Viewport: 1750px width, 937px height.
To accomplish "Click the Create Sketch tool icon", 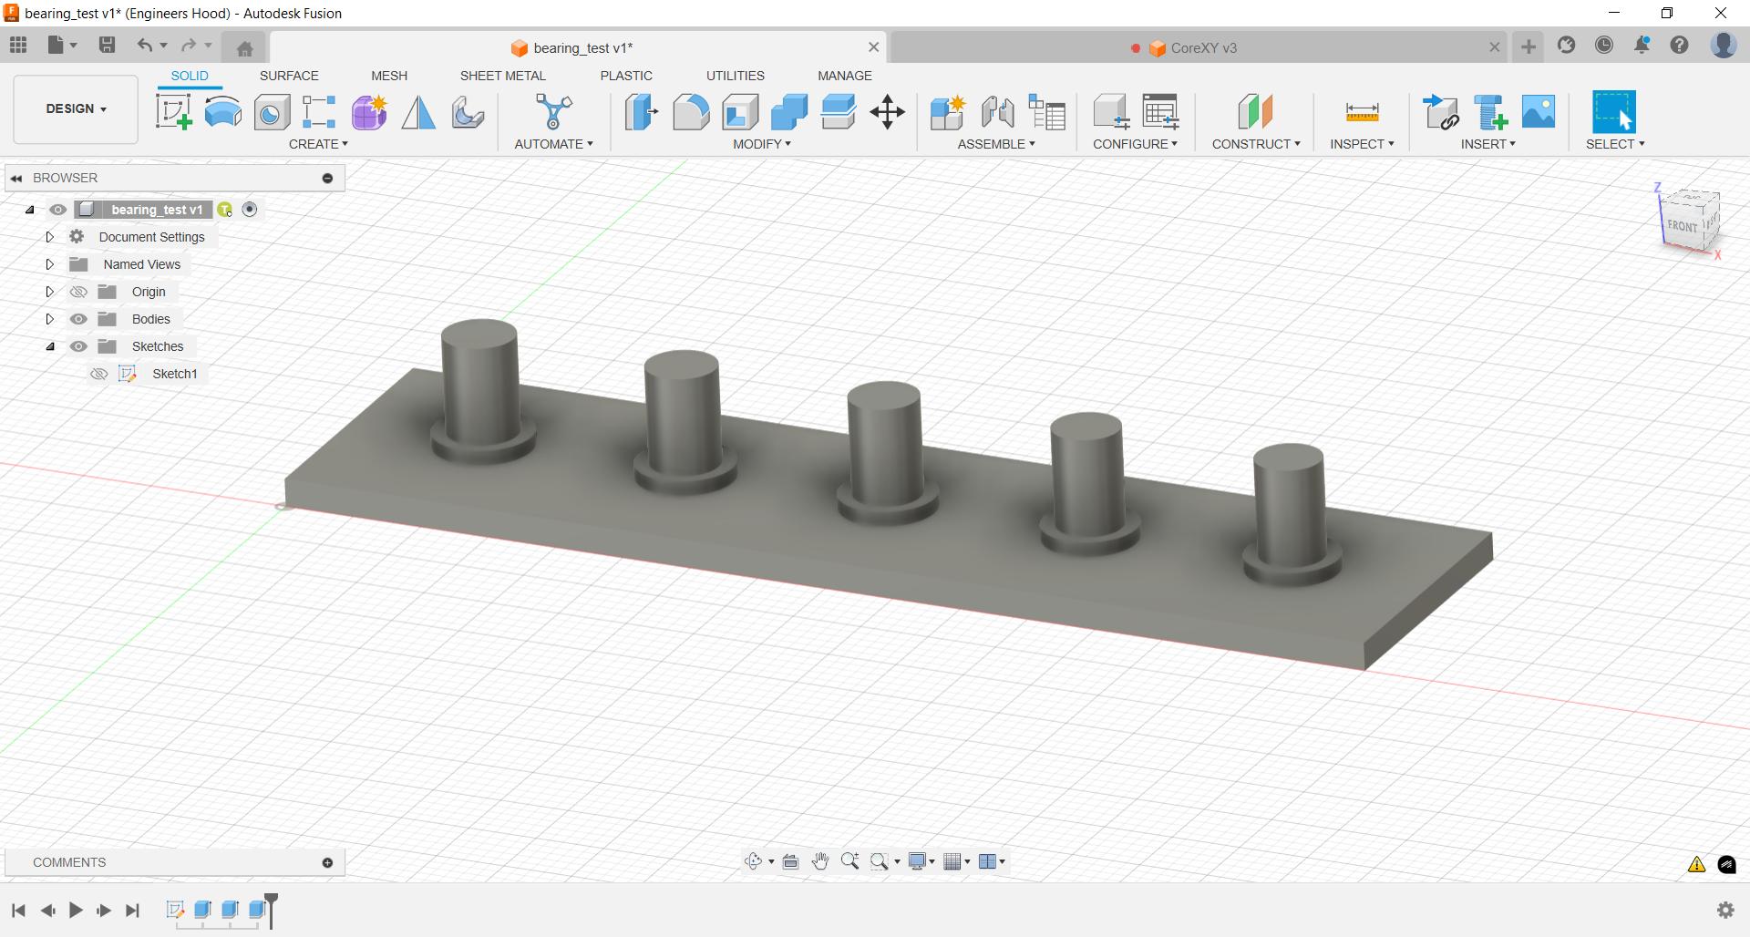I will [x=173, y=112].
